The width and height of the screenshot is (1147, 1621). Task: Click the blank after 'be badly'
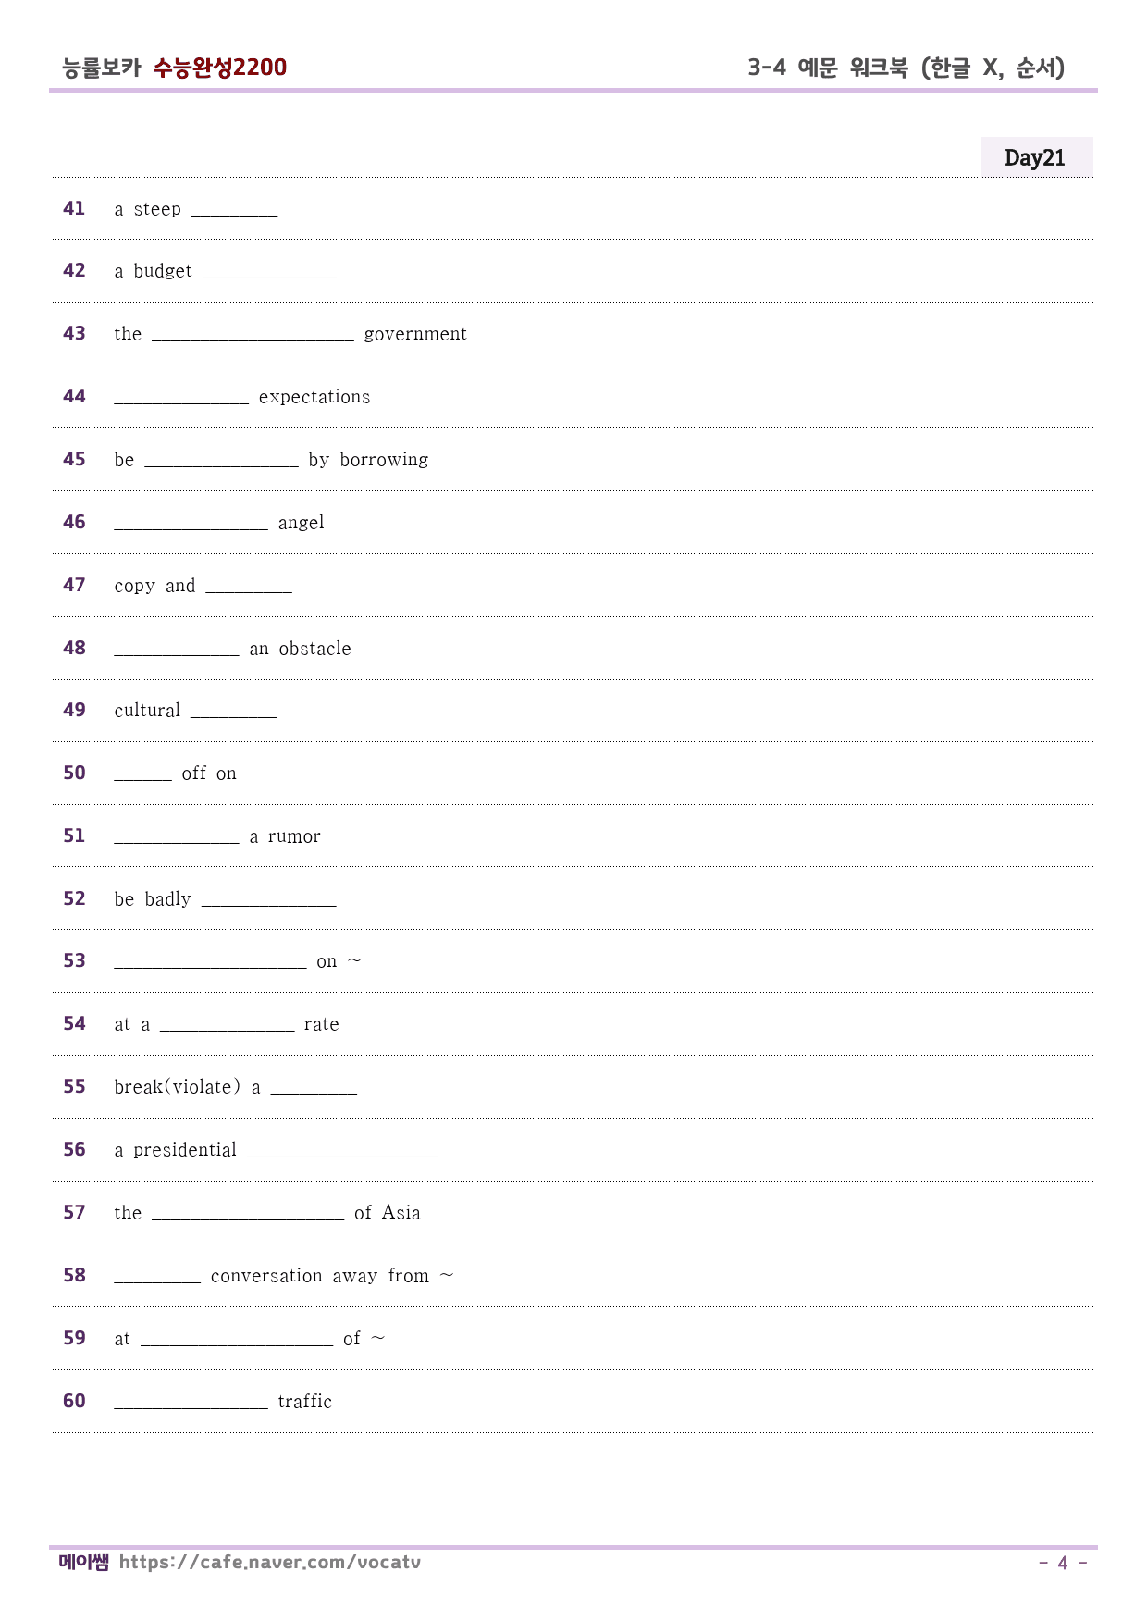269,900
